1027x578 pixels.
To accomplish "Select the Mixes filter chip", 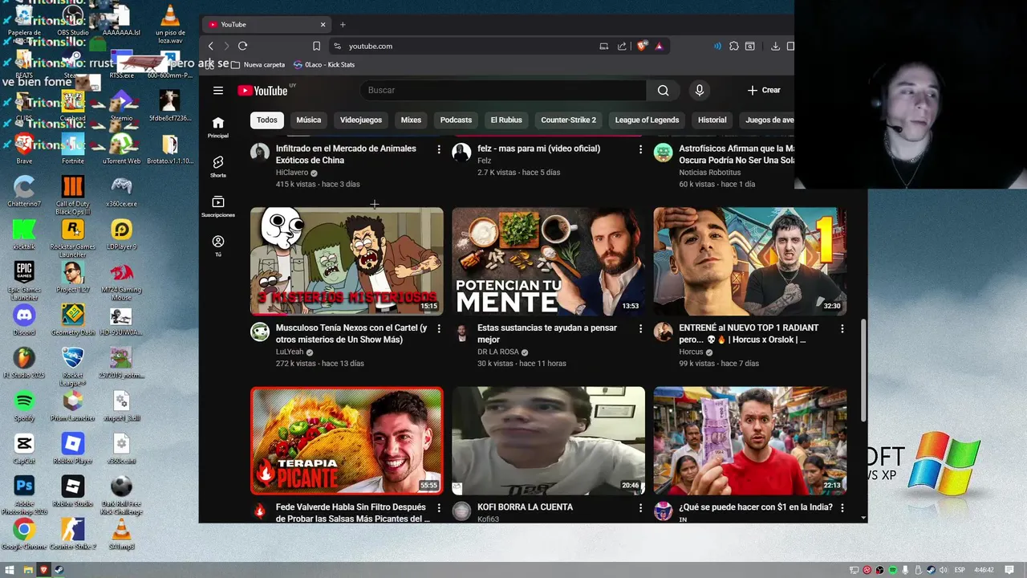I will click(411, 120).
